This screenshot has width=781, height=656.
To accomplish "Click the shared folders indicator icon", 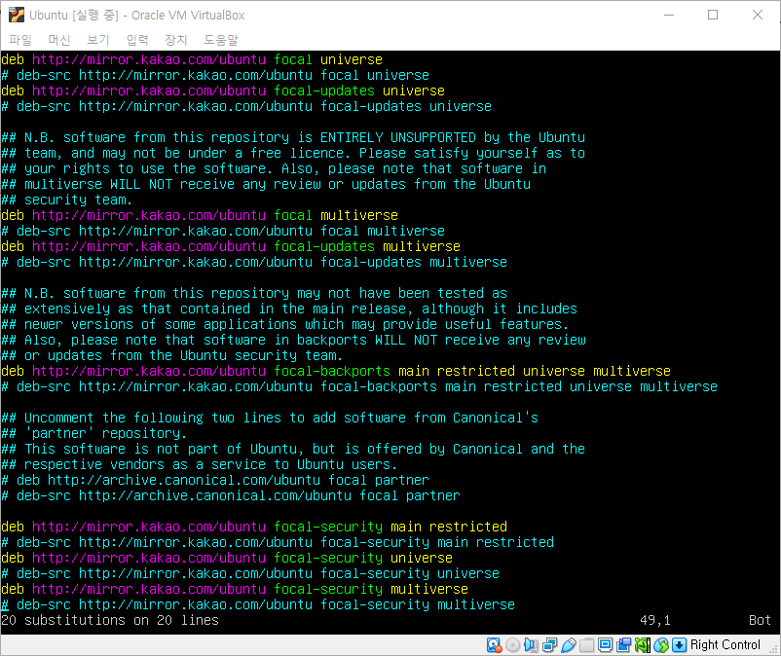I will (587, 645).
